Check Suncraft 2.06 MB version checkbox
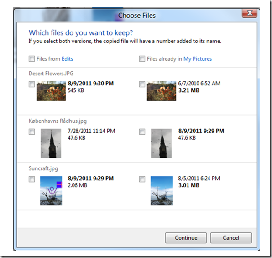The width and height of the screenshot is (272, 258). 31,179
